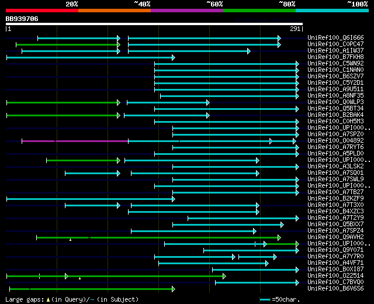This screenshot has width=374, height=304.
Task: Select the label UniRef100_Q5BXX7
Action: click(335, 224)
